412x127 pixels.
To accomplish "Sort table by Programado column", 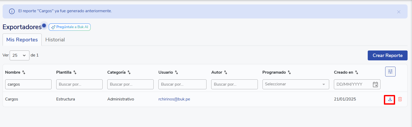I will coord(289,72).
